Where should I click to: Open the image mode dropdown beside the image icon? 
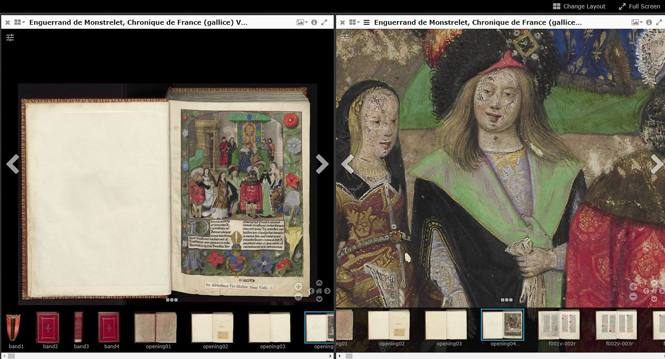[x=306, y=22]
